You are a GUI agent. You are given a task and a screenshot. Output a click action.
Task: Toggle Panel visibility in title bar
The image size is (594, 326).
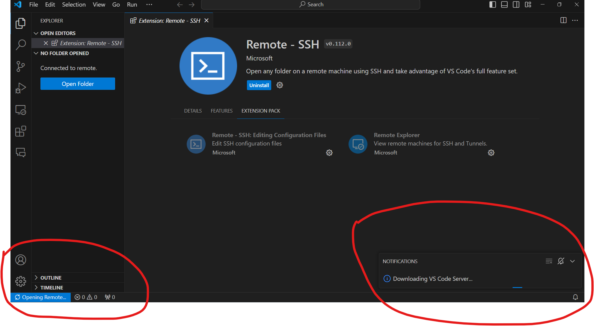[504, 4]
